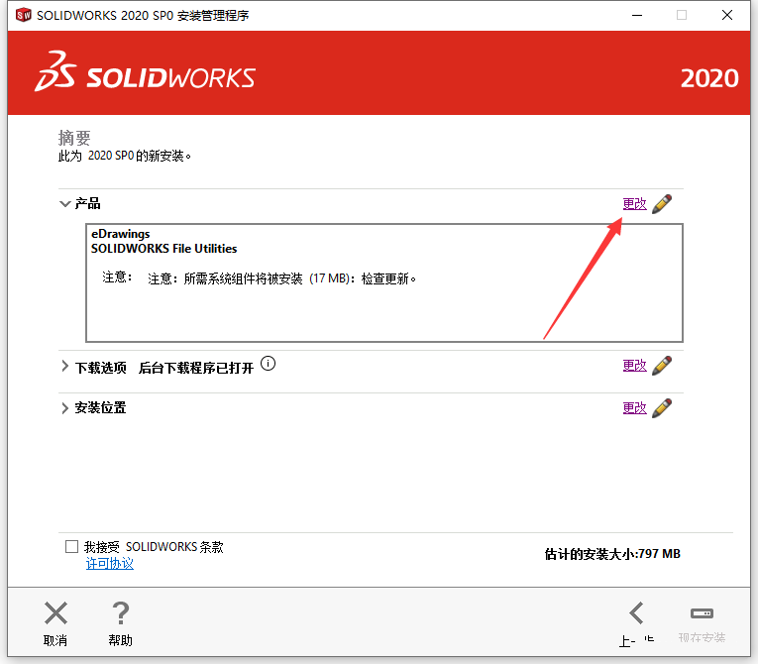
Task: Click the pencil icon in 安装位置 row
Action: (x=662, y=408)
